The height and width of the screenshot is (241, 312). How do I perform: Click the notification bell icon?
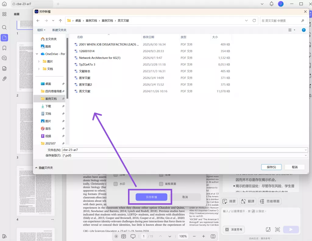(271, 4)
